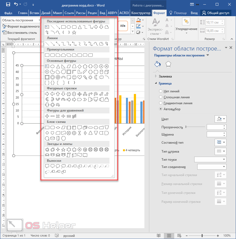Enable the 'Градиентная линия' option
The image size is (236, 239).
click(161, 103)
